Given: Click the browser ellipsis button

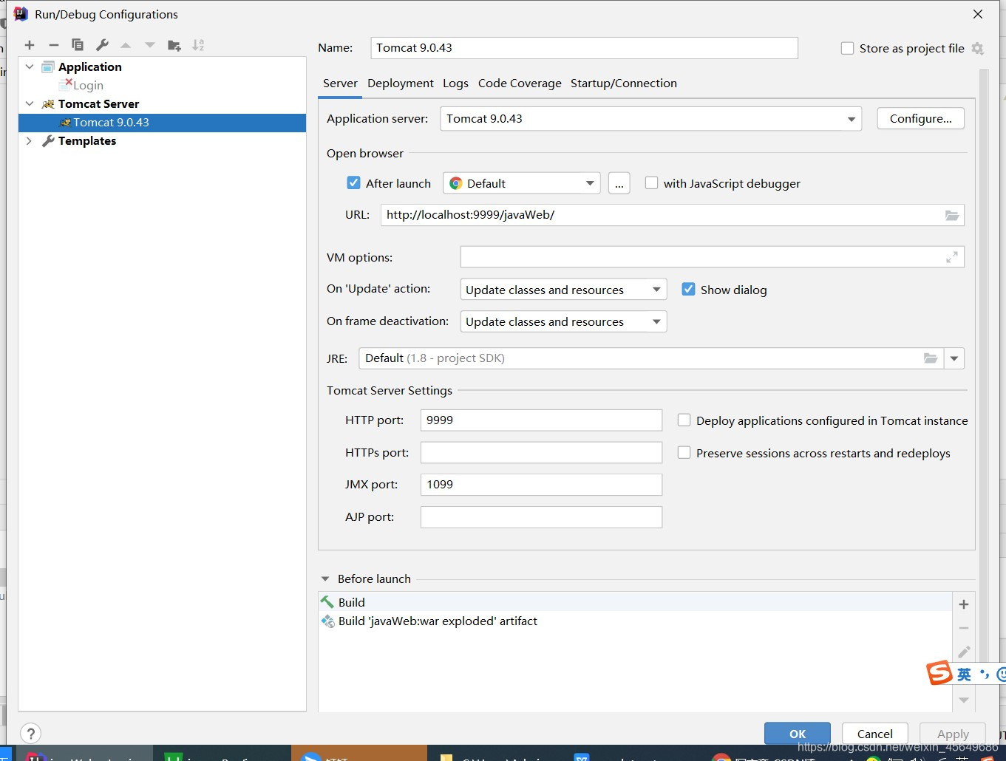Looking at the screenshot, I should (x=619, y=183).
